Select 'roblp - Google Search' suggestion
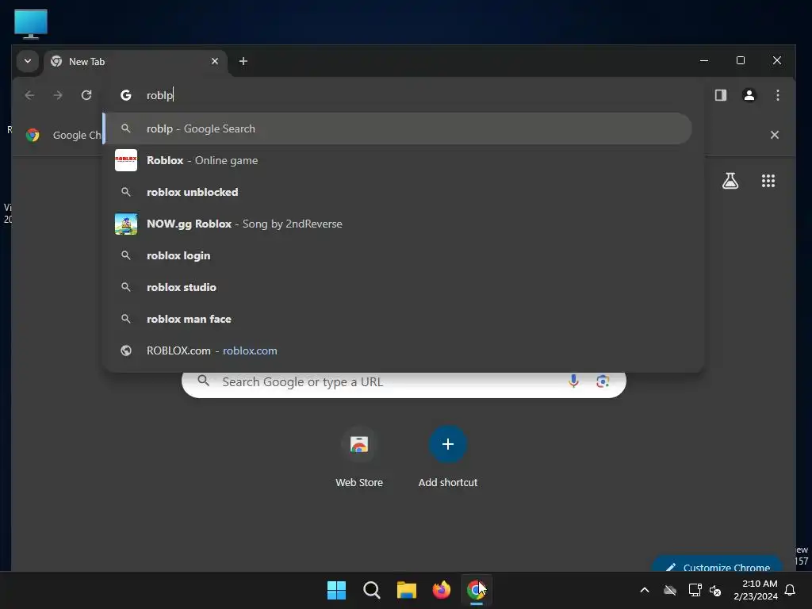 (398, 128)
